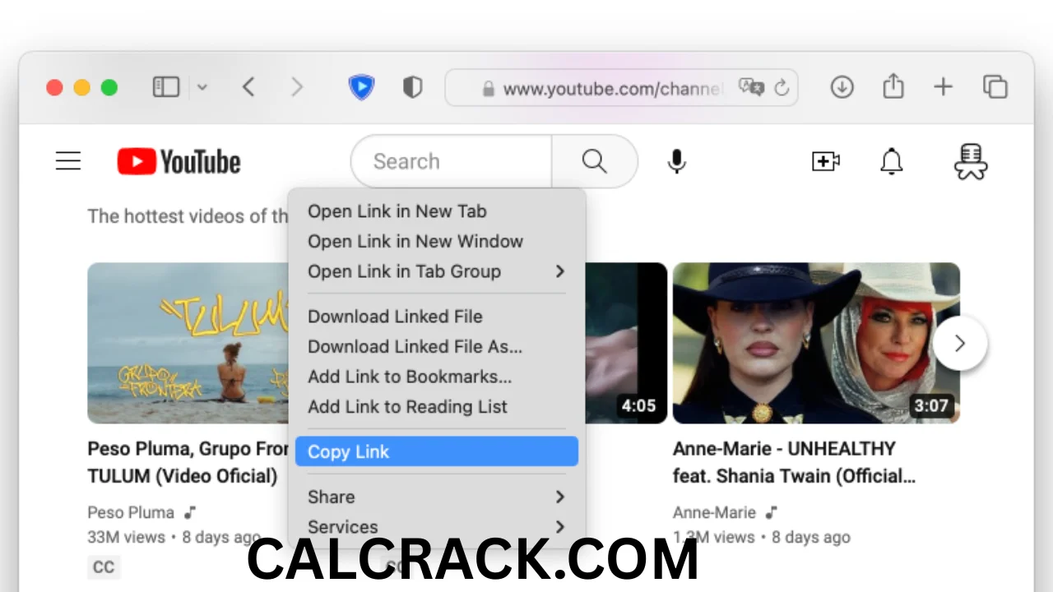This screenshot has width=1053, height=592.
Task: Open the Peso Pluma TULUM video title
Action: (188, 462)
